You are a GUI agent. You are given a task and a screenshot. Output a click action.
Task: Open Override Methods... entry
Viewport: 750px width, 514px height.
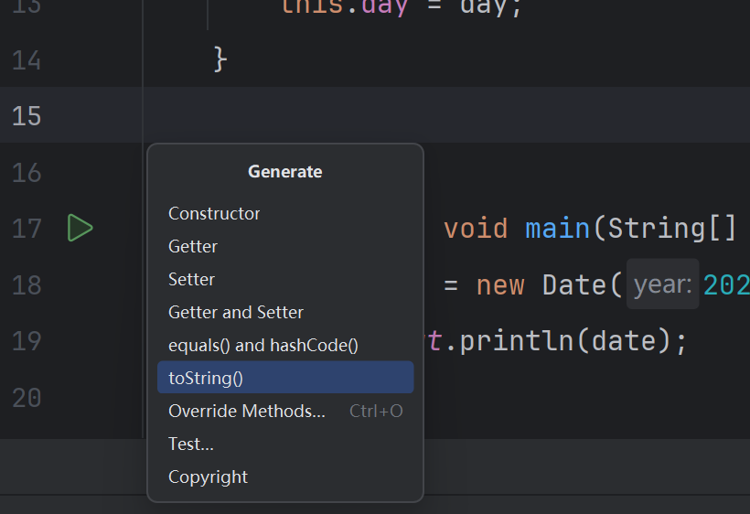pyautogui.click(x=285, y=411)
